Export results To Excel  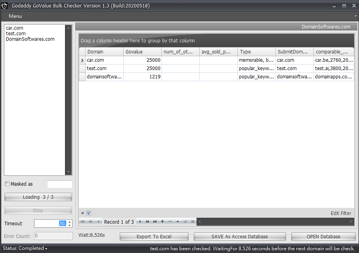point(154,237)
